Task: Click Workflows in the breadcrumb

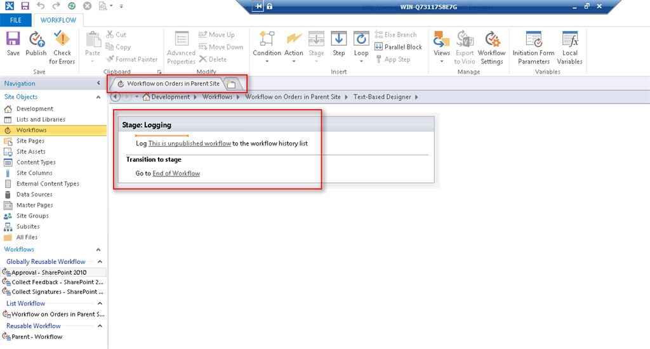Action: [x=217, y=97]
